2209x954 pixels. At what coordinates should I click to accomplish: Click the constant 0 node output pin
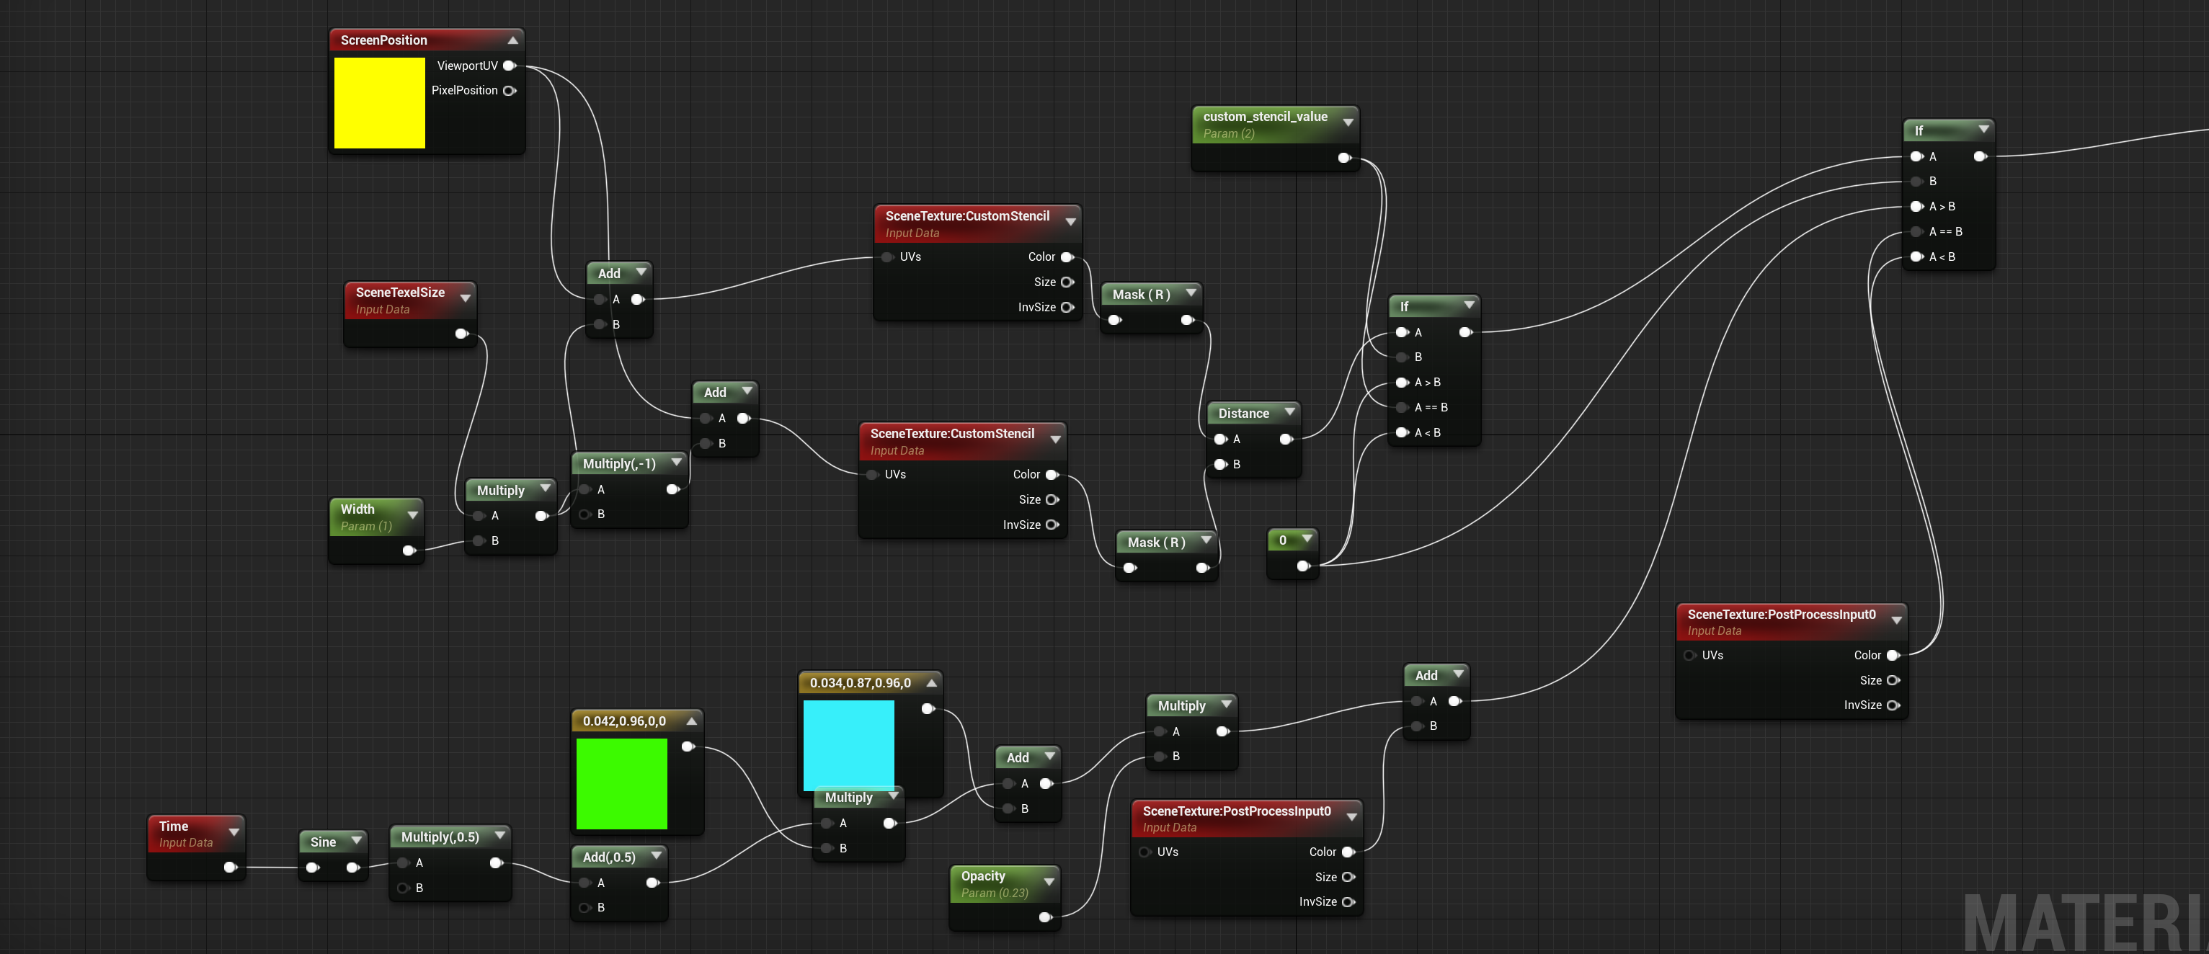coord(1304,566)
